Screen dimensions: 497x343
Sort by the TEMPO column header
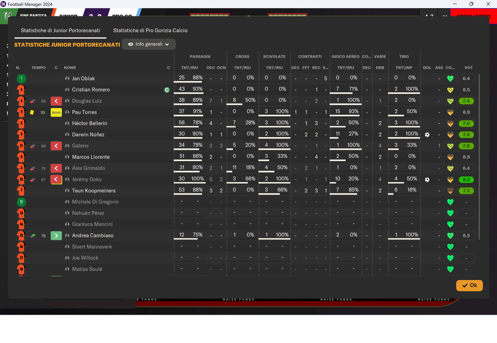39,68
